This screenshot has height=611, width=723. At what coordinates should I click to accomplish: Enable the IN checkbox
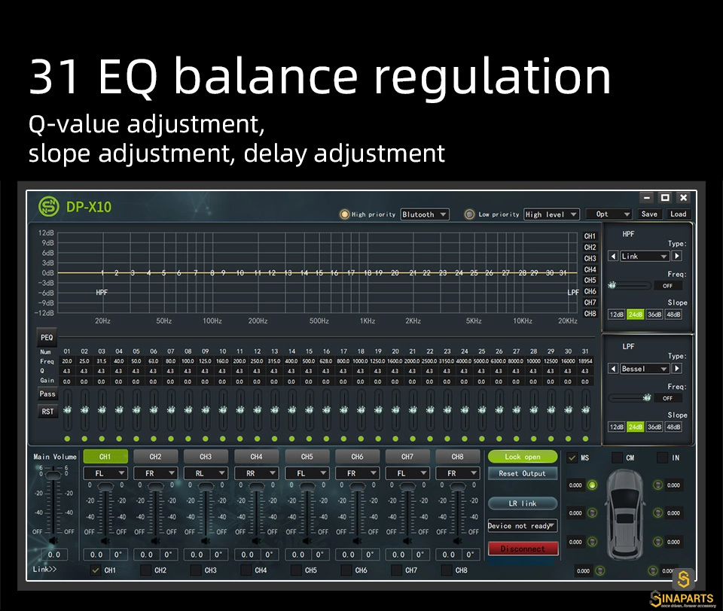[x=662, y=457]
